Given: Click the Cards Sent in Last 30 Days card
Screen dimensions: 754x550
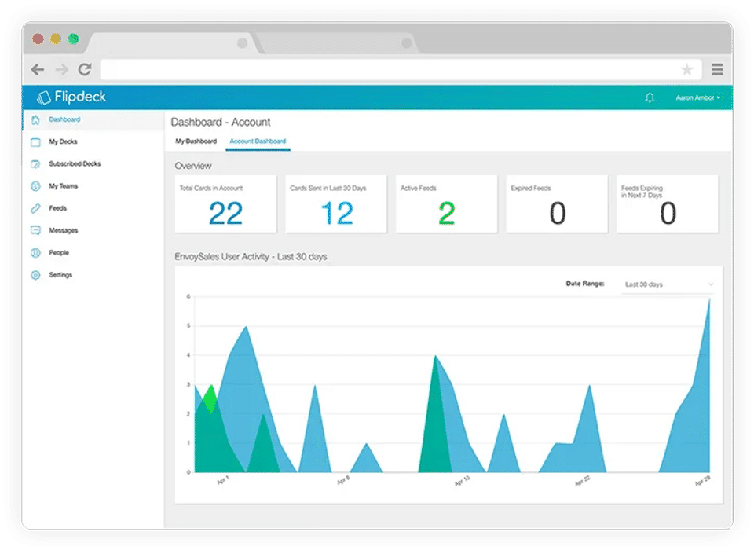Looking at the screenshot, I should tap(336, 204).
